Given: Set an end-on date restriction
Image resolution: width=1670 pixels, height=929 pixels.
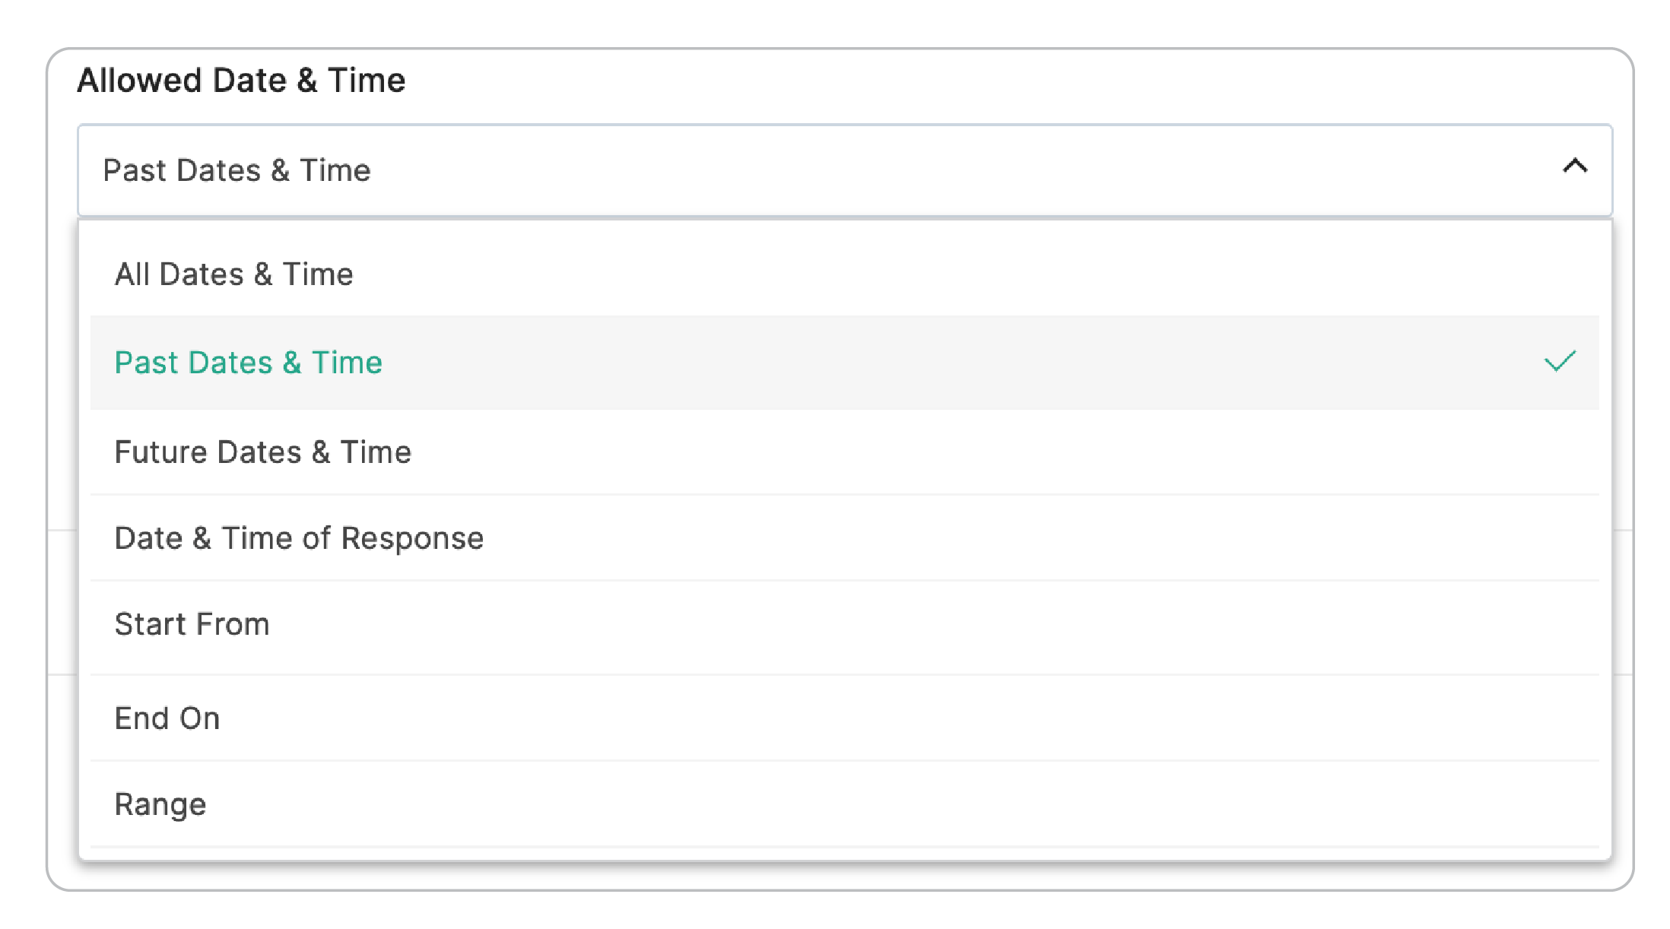Looking at the screenshot, I should point(167,718).
